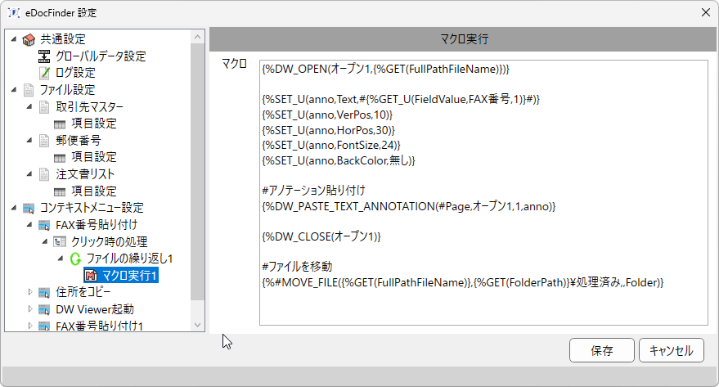
Task: Select 項目設定 under 取引先マスター
Action: click(x=94, y=124)
